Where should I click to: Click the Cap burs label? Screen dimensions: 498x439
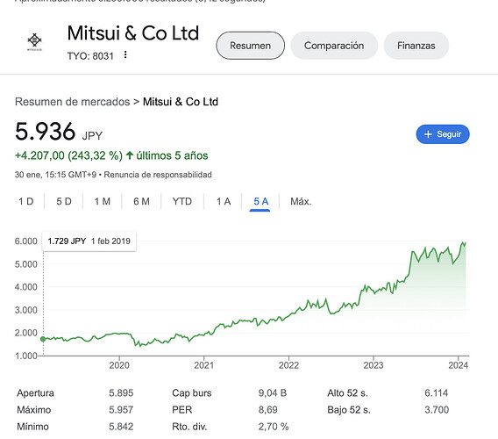[x=192, y=393]
